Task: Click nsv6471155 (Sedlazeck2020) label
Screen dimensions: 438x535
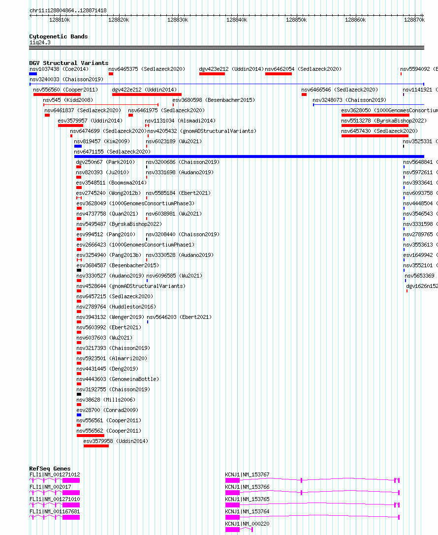Action: pyautogui.click(x=112, y=152)
